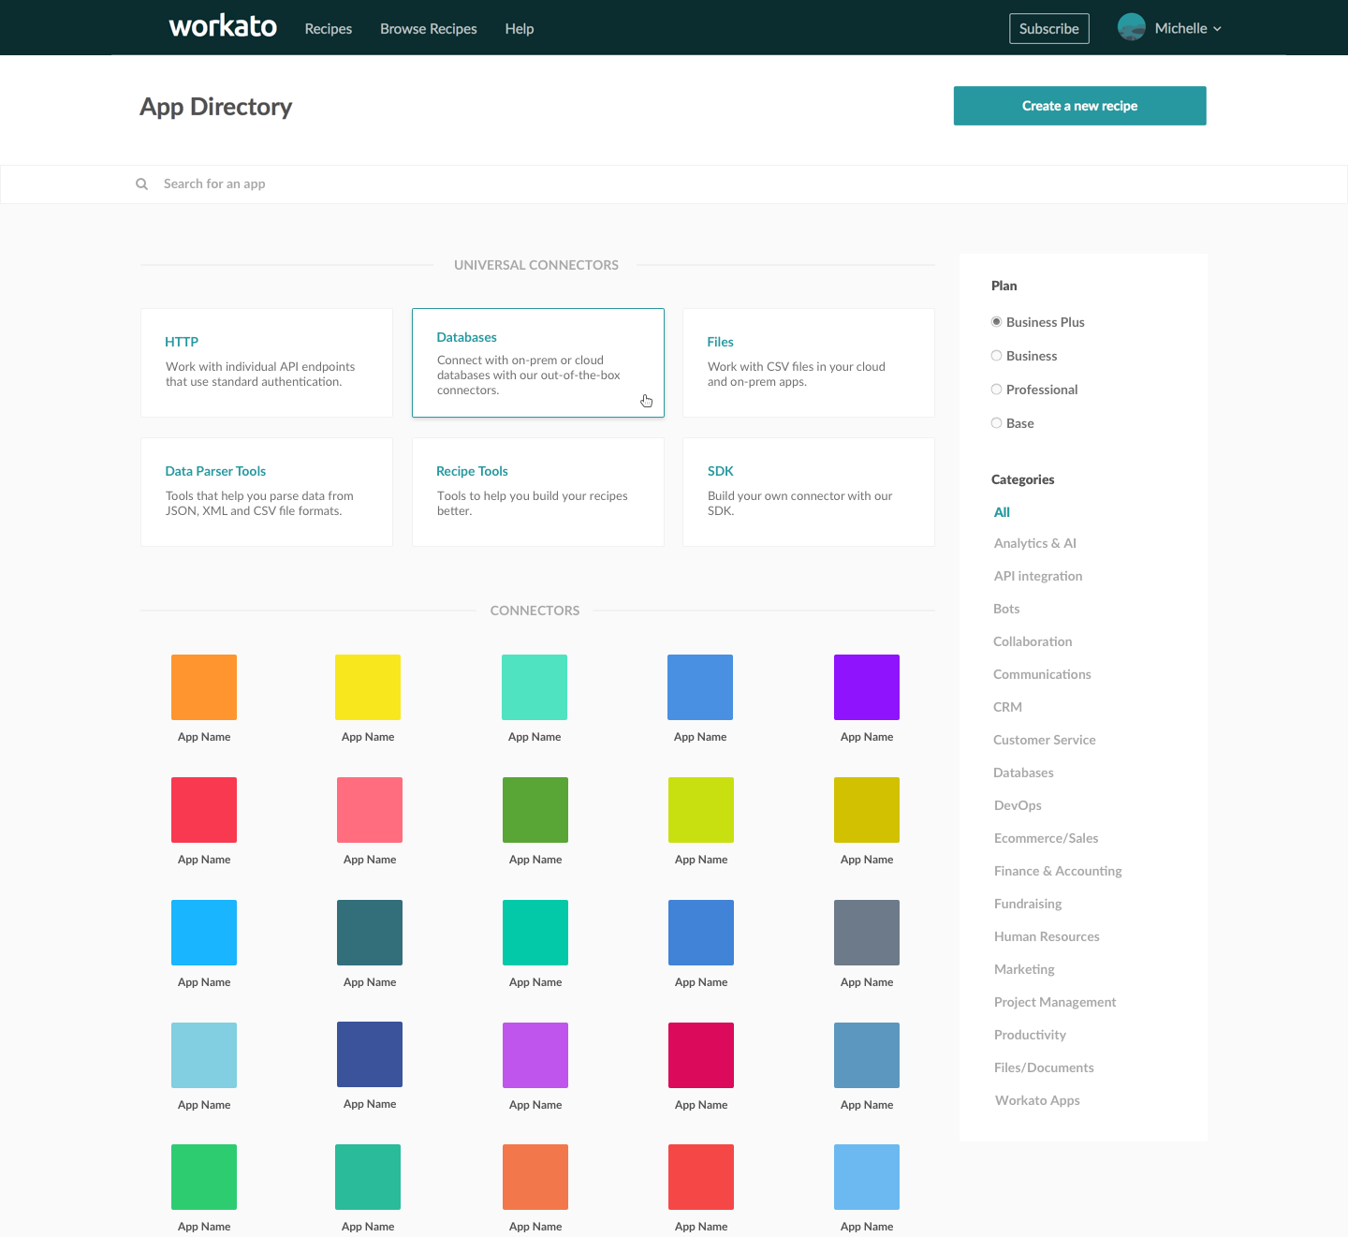This screenshot has width=1348, height=1237.
Task: Open the light blue bottom-row tile
Action: [867, 1177]
